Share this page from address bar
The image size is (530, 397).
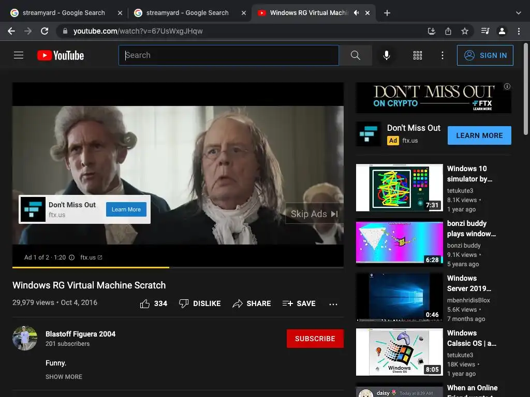(448, 31)
